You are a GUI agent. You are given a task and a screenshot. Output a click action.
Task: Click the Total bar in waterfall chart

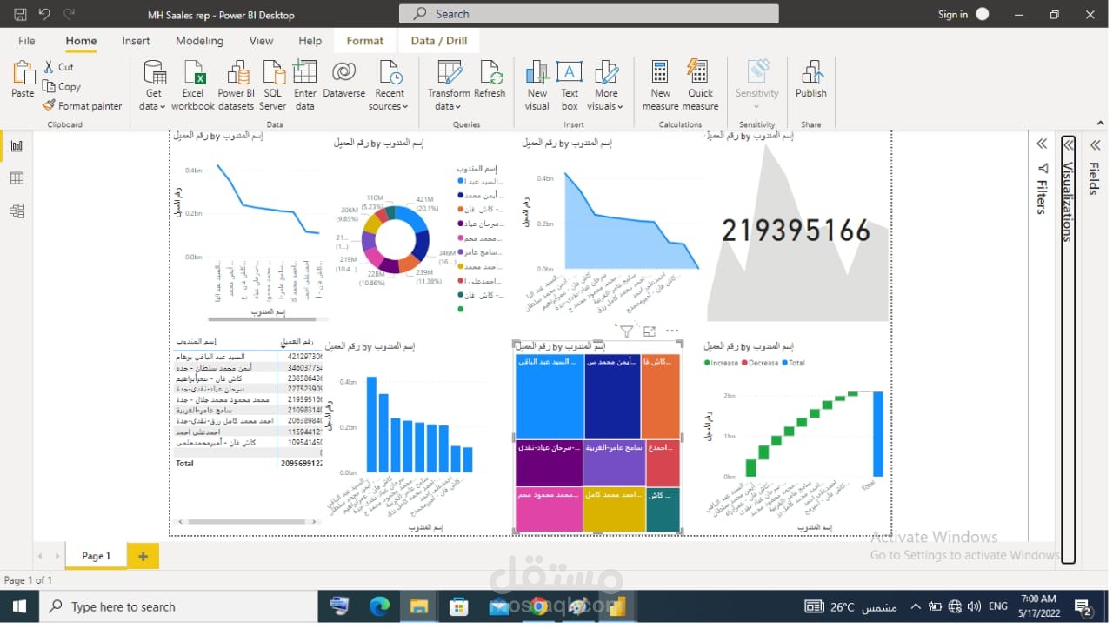point(878,434)
